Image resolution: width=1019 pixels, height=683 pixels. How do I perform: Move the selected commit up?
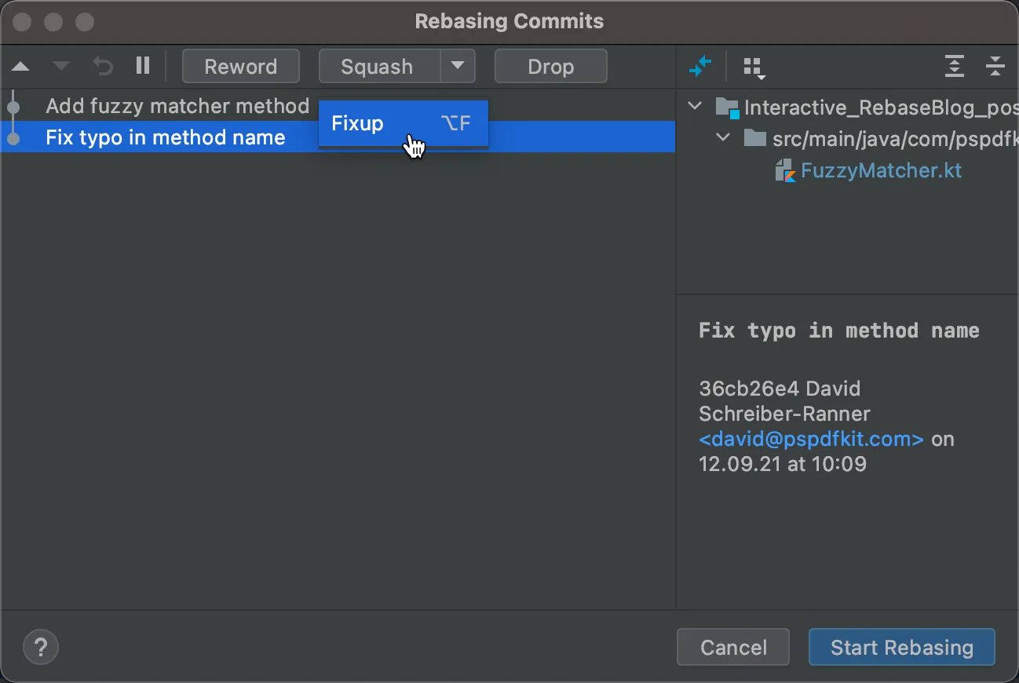point(20,67)
